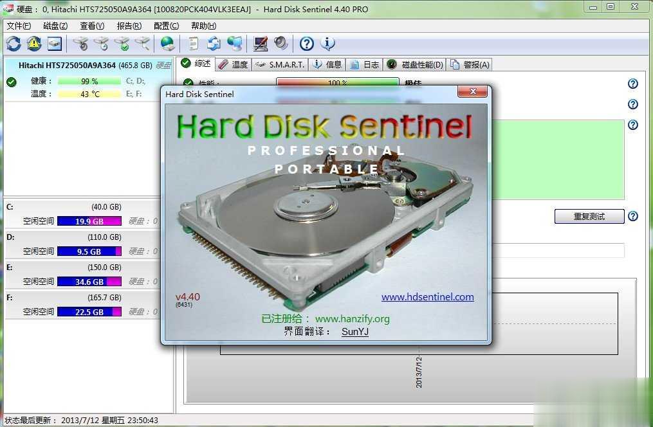Click the monitor with pen configuration icon
The height and width of the screenshot is (427, 653).
click(x=261, y=44)
